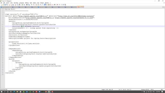
Task: Click the 'Windows (CR LF)' status bar entry
Action: 145,90
